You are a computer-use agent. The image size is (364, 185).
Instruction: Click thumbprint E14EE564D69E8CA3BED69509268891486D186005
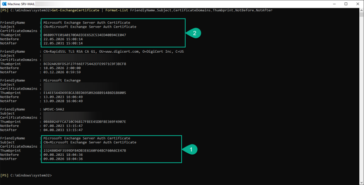[85, 93]
